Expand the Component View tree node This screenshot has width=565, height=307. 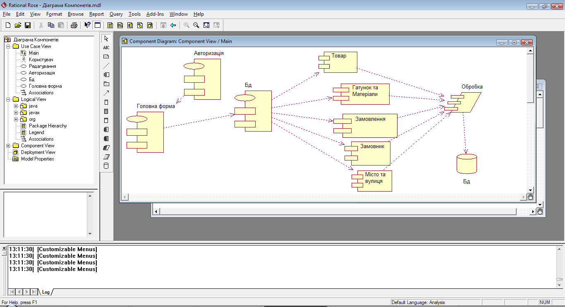click(x=8, y=146)
